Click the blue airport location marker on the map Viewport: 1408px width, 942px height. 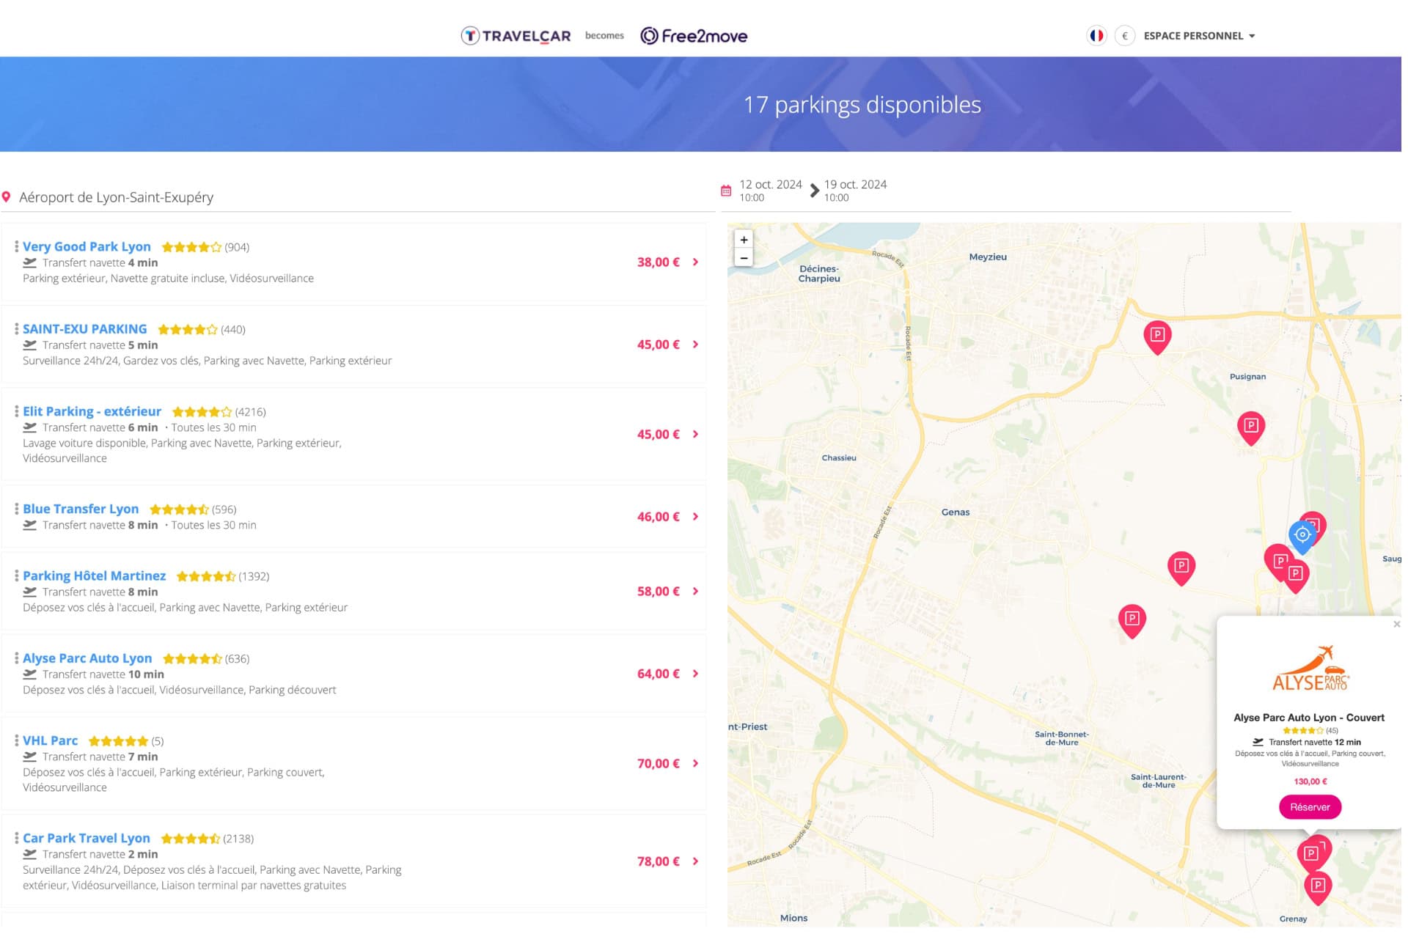click(1302, 537)
